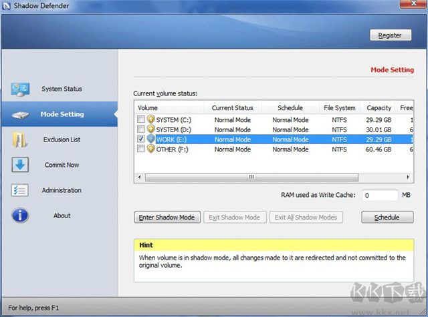Click the System Status monitor icon
Viewport: 428px width, 317px height.
(x=20, y=89)
